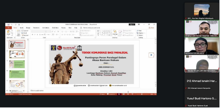Click the Increase Font Size icon
Screen dimensions: 220x108
pos(52,32)
